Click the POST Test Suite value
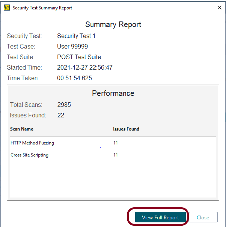The width and height of the screenshot is (226, 228). coord(79,57)
